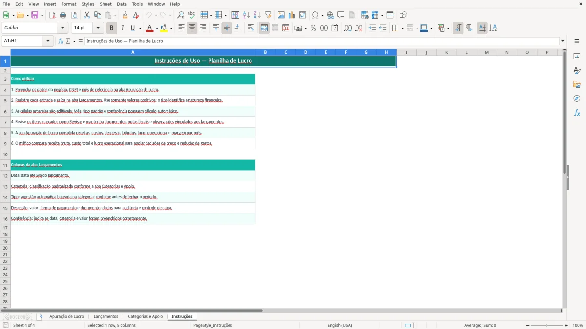This screenshot has height=329, width=586.
Task: Open the font size dropdown
Action: pyautogui.click(x=98, y=28)
